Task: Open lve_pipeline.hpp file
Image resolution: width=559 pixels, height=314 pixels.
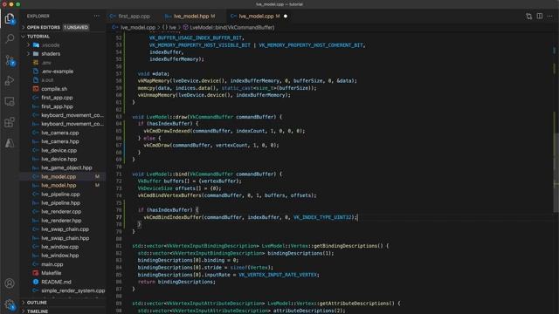Action: (x=60, y=203)
